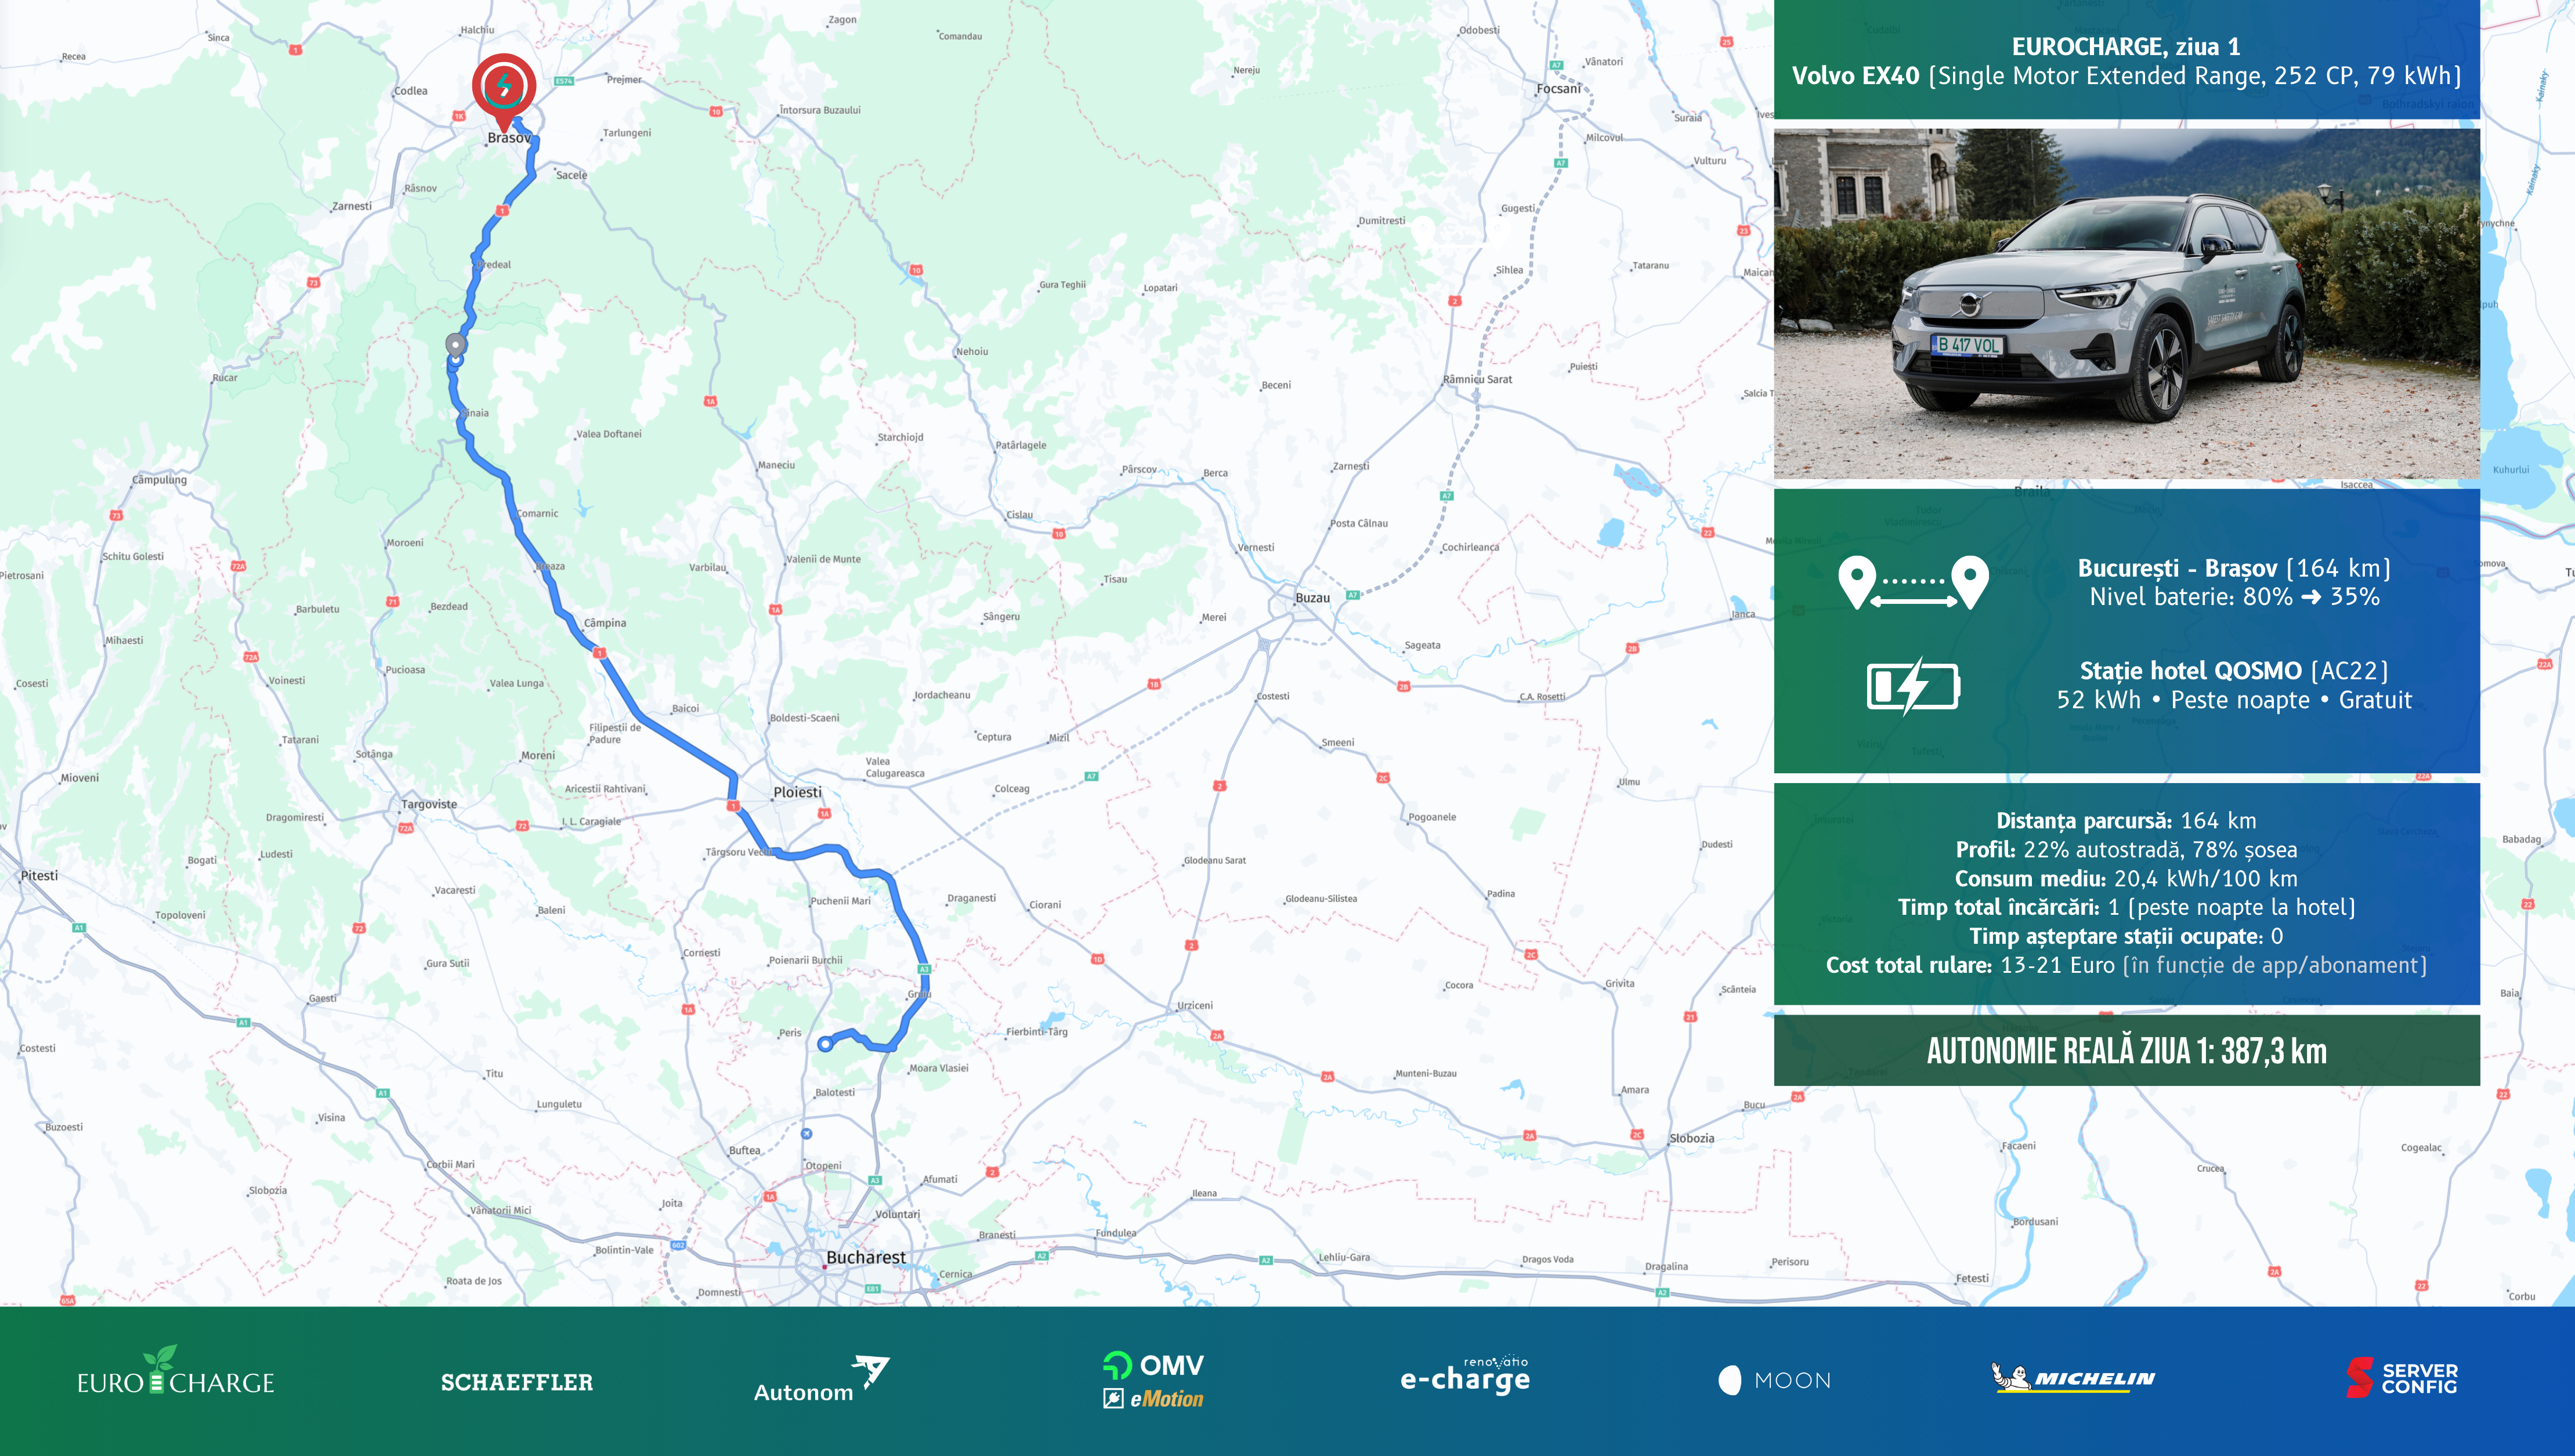Click the Zarnesti label near Rasnov
The image size is (2575, 1456).
[352, 207]
